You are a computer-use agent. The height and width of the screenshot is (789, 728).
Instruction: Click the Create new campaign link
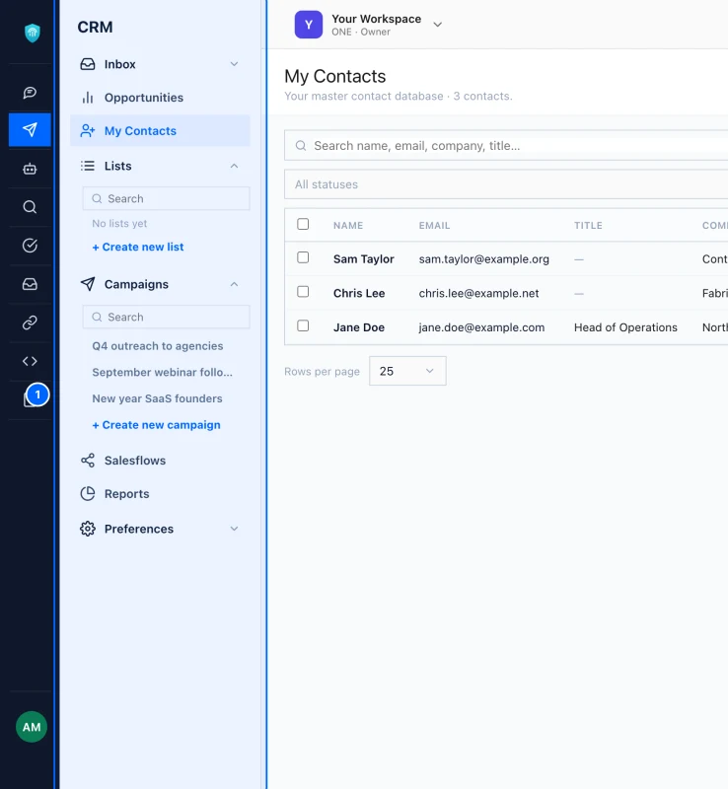pyautogui.click(x=156, y=425)
